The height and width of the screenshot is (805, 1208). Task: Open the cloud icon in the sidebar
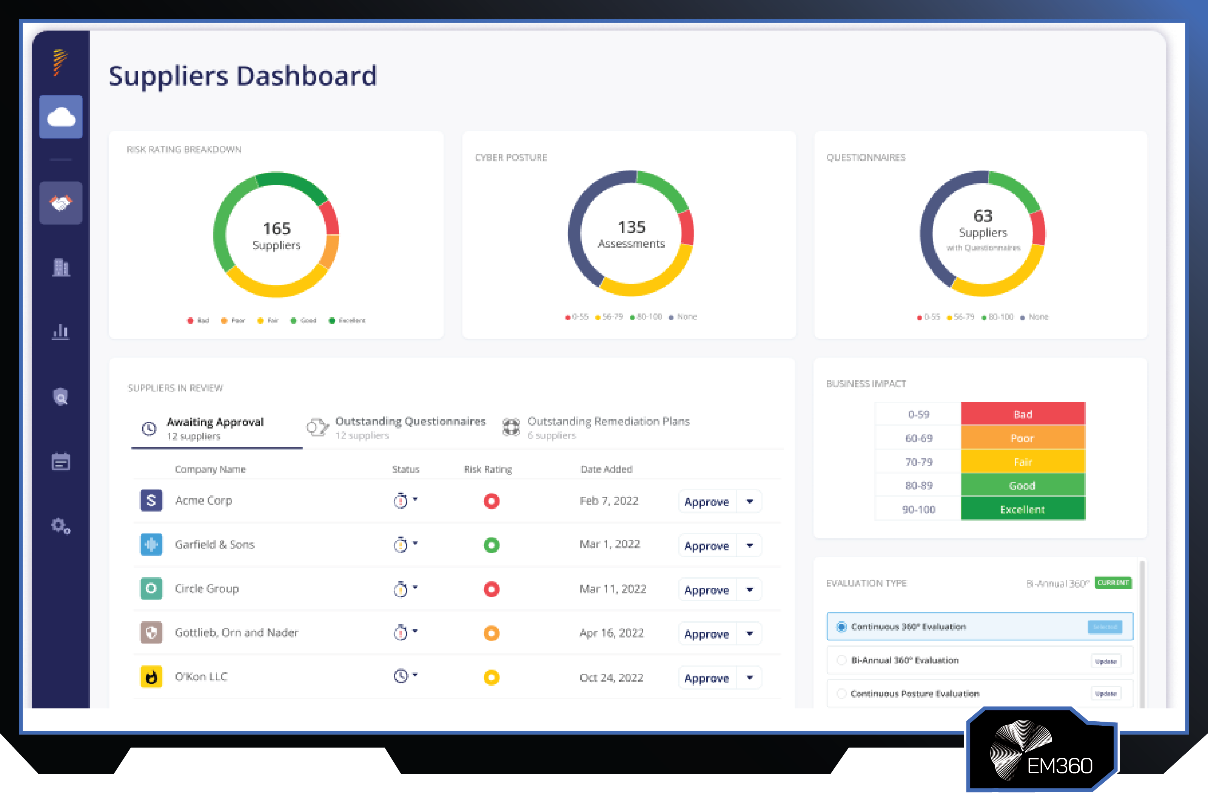(x=61, y=117)
